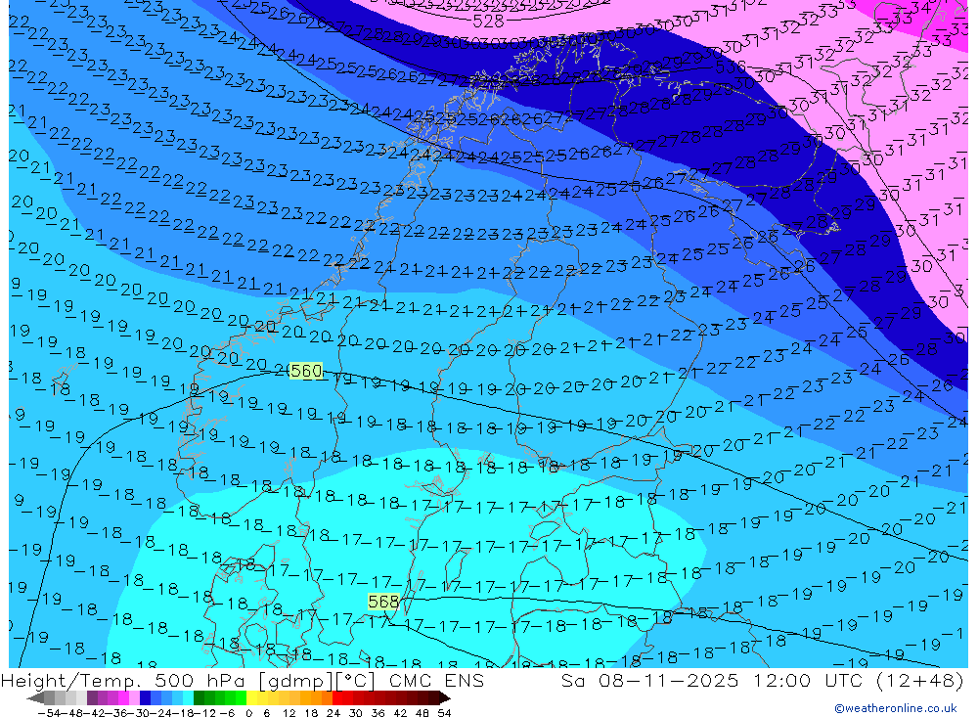Pick the bright yellow swatch above 0
Viewport: 978px width, 717px height.
coord(252,698)
